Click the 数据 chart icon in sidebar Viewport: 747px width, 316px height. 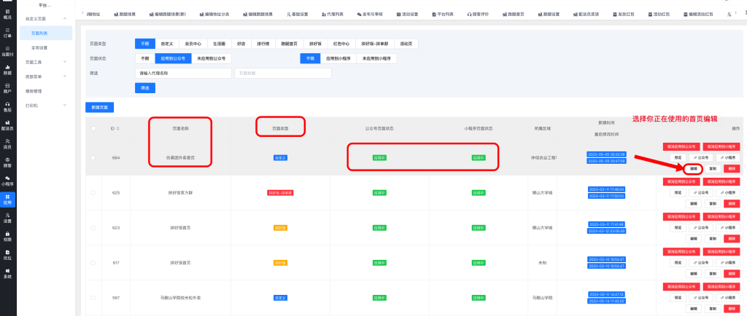(x=7, y=71)
